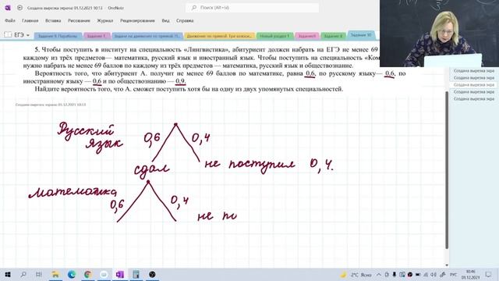Switch to Задание 9. Параболы section tab
The image size is (499, 281).
click(58, 36)
